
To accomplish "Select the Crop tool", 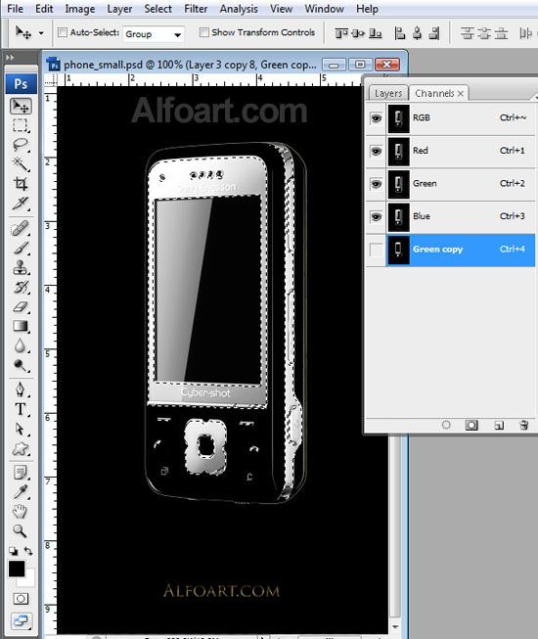I will click(21, 183).
